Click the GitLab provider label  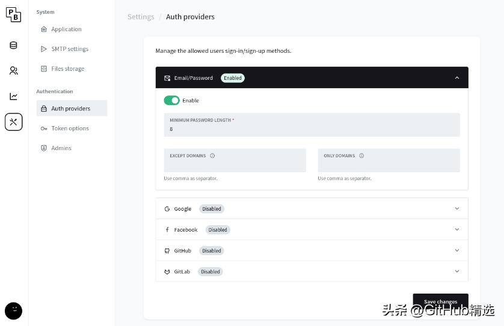[x=182, y=272]
